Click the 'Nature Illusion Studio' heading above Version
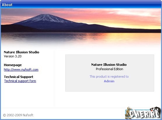162x120 pixels. [x=22, y=52]
